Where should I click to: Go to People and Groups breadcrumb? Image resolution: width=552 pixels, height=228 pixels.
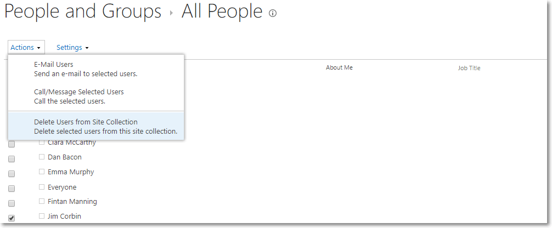click(x=83, y=12)
